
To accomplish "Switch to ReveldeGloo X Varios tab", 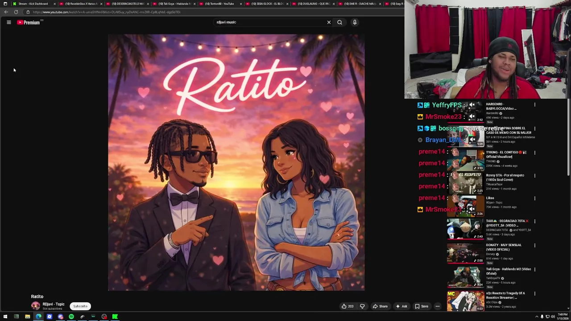I will point(81,4).
